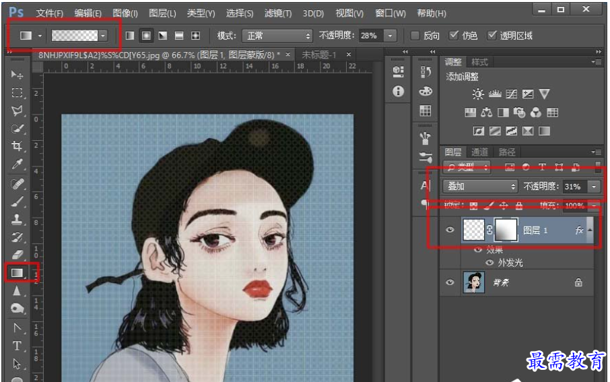Choose diamond gradient style

[x=195, y=36]
